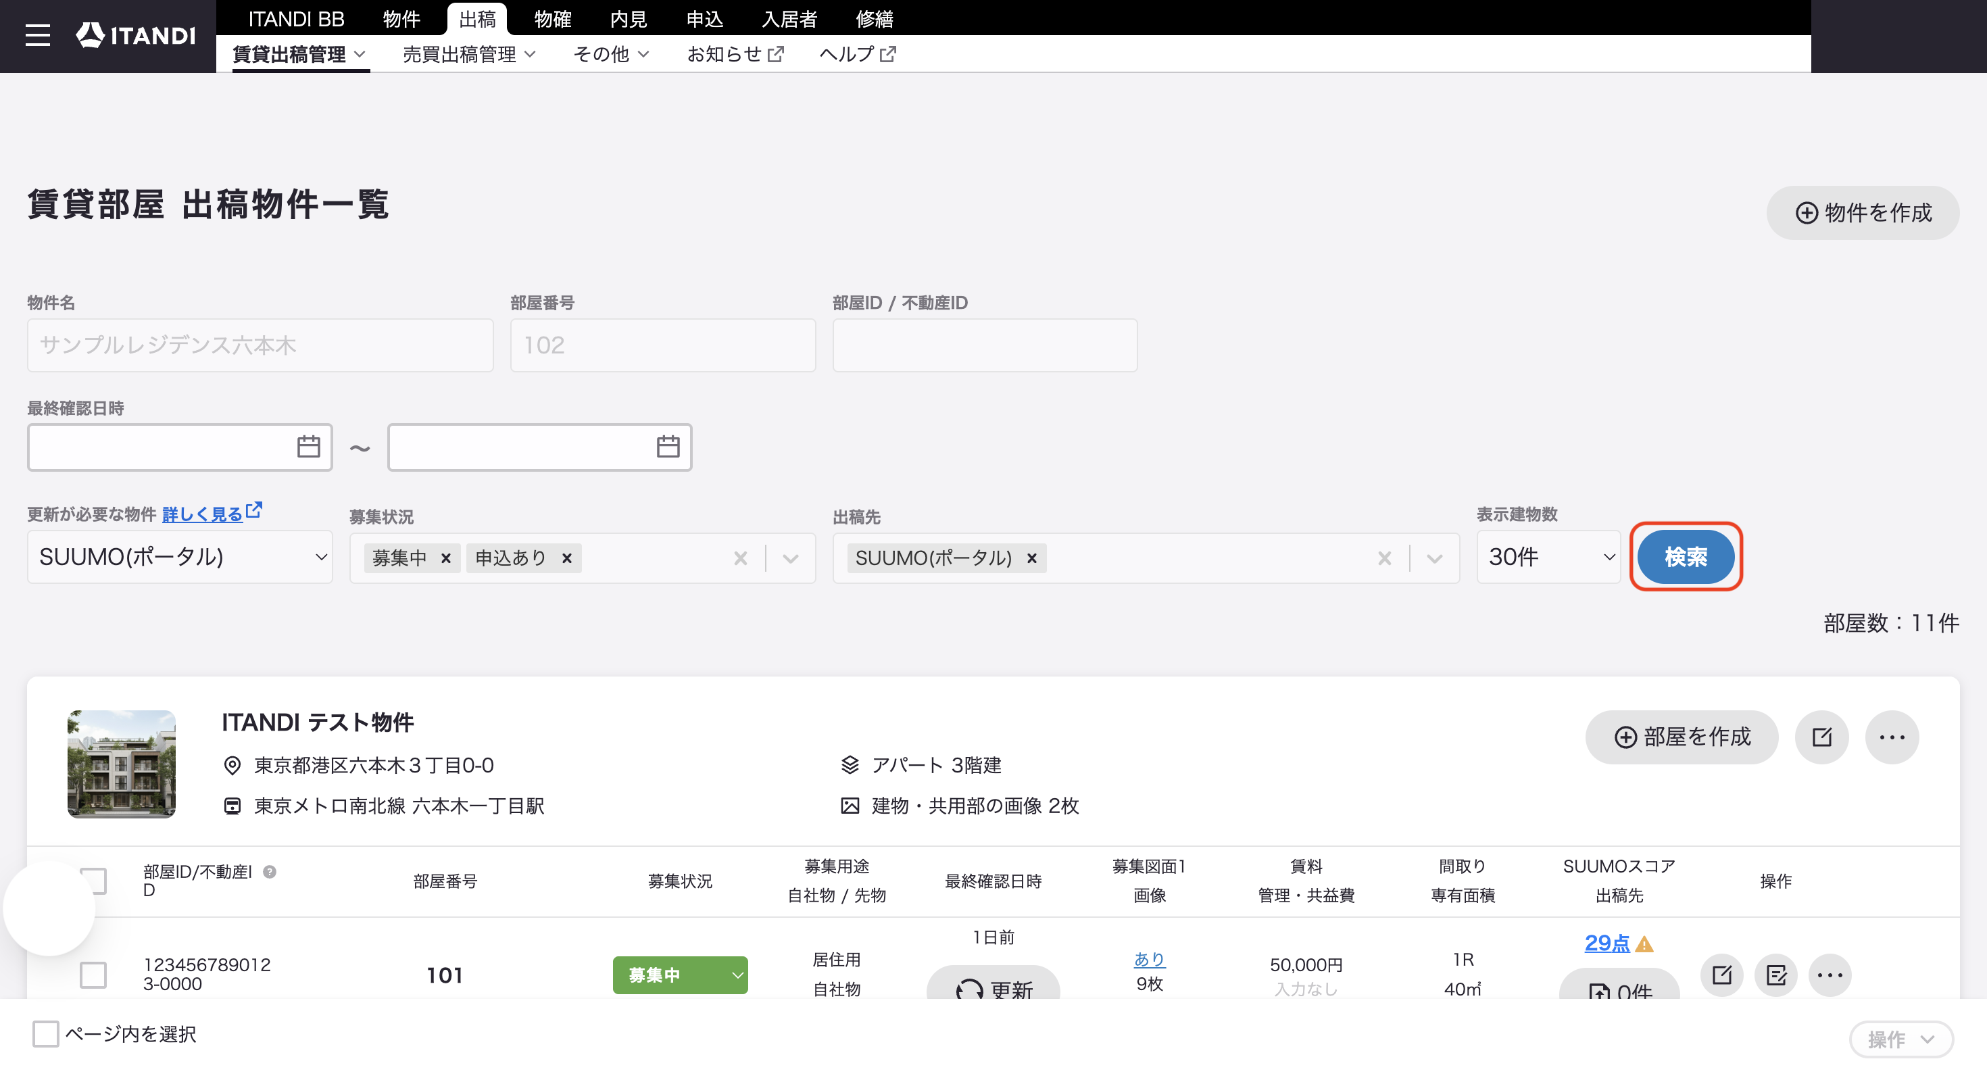This screenshot has height=1080, width=1987.
Task: Open the 表示建物数 30件 dropdown
Action: coord(1548,557)
